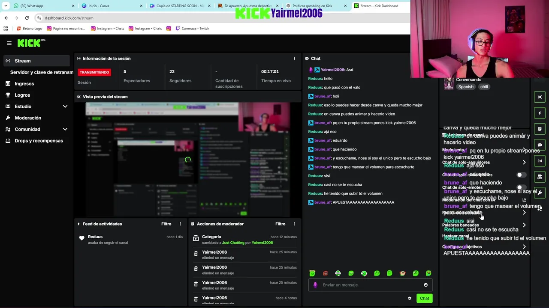This screenshot has height=308, width=549.
Task: Open Feed de actividades three-dot menu
Action: 180,224
